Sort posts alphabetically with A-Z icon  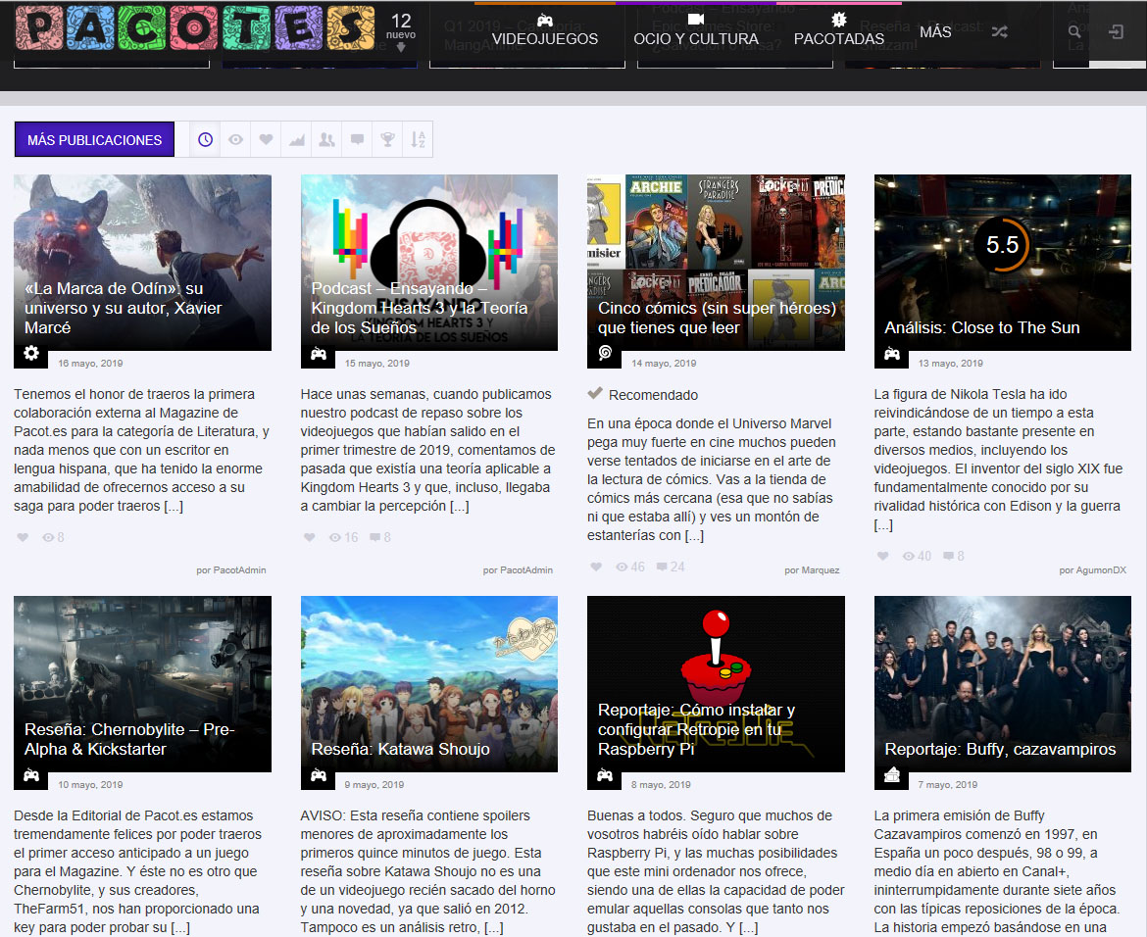(418, 139)
